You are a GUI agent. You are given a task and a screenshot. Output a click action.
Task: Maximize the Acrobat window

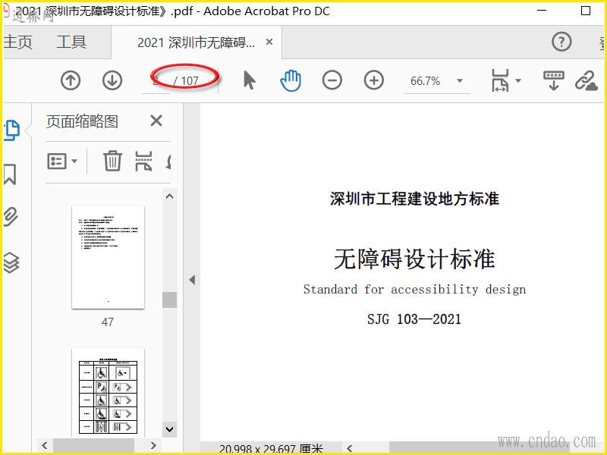[x=586, y=11]
